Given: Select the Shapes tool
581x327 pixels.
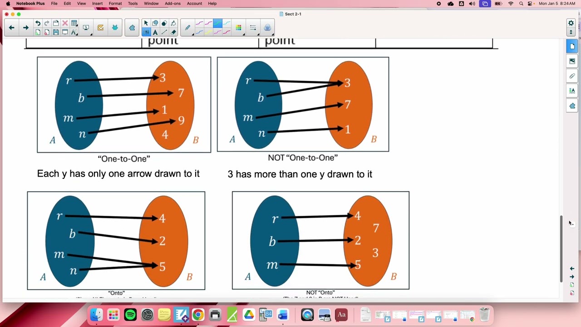Looking at the screenshot, I should (155, 23).
